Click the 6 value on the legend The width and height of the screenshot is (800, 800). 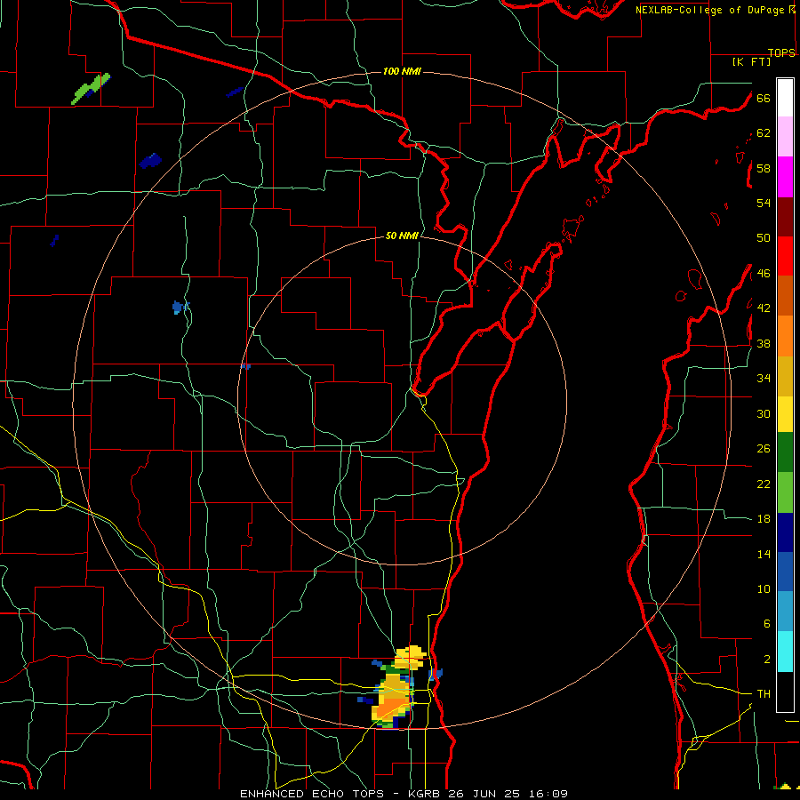[x=766, y=624]
